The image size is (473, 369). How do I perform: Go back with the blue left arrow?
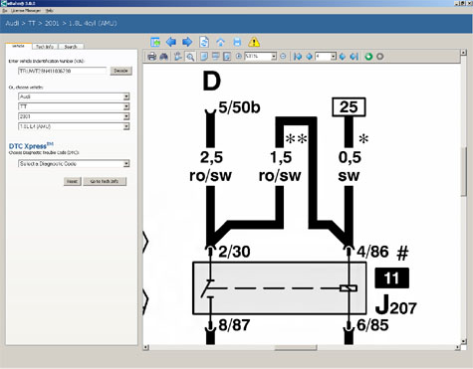[x=171, y=42]
